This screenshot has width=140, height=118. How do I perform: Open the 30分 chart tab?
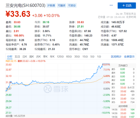pos(77,56)
